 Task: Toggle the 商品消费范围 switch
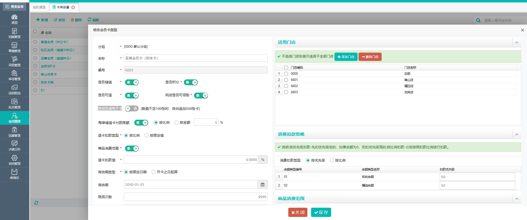(132, 149)
